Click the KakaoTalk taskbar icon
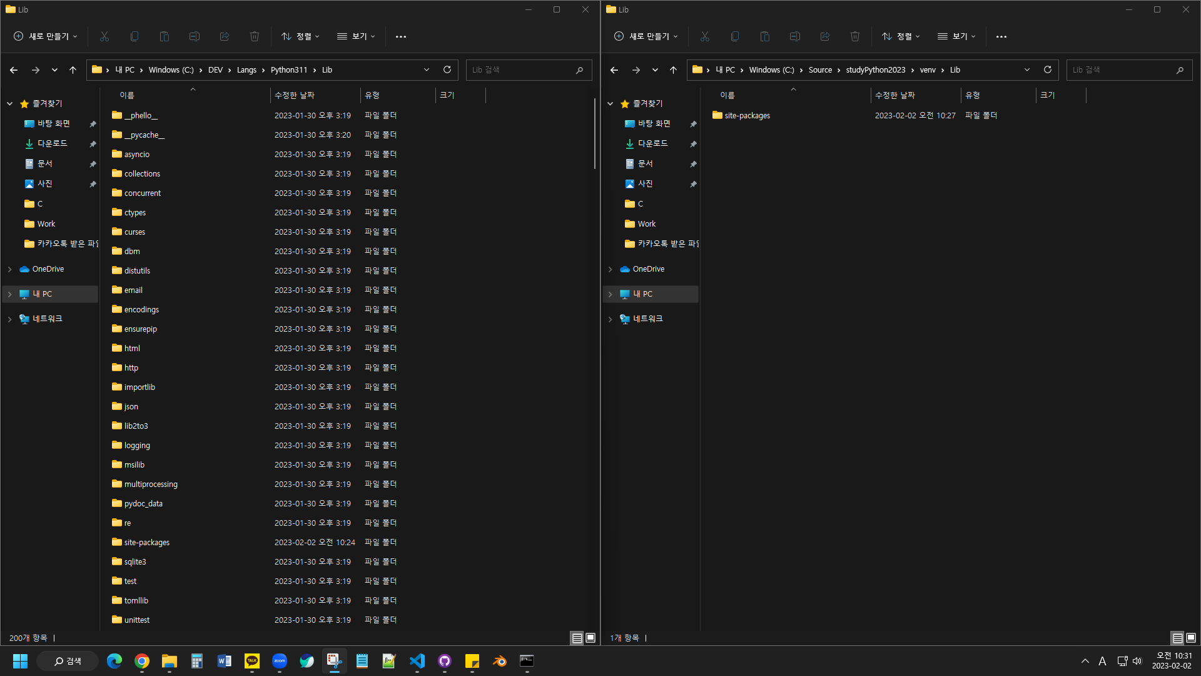The height and width of the screenshot is (676, 1201). point(252,661)
